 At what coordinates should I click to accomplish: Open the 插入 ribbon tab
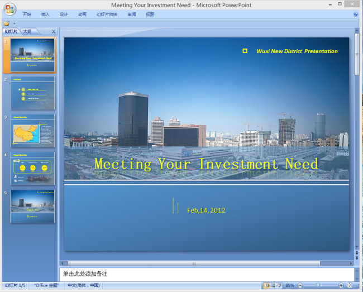click(x=45, y=15)
